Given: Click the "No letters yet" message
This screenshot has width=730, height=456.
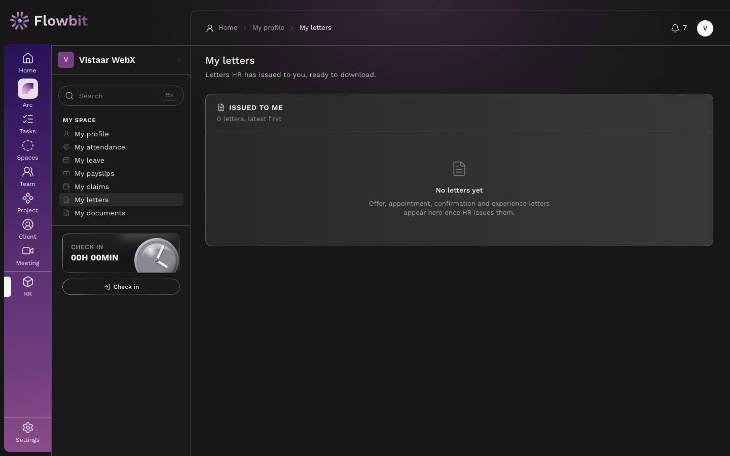Looking at the screenshot, I should click(x=459, y=191).
